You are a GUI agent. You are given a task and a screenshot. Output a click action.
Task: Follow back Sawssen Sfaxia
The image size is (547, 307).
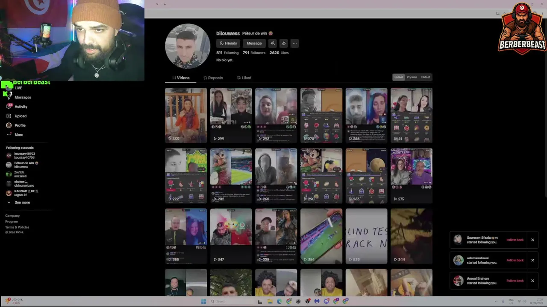[x=515, y=240]
